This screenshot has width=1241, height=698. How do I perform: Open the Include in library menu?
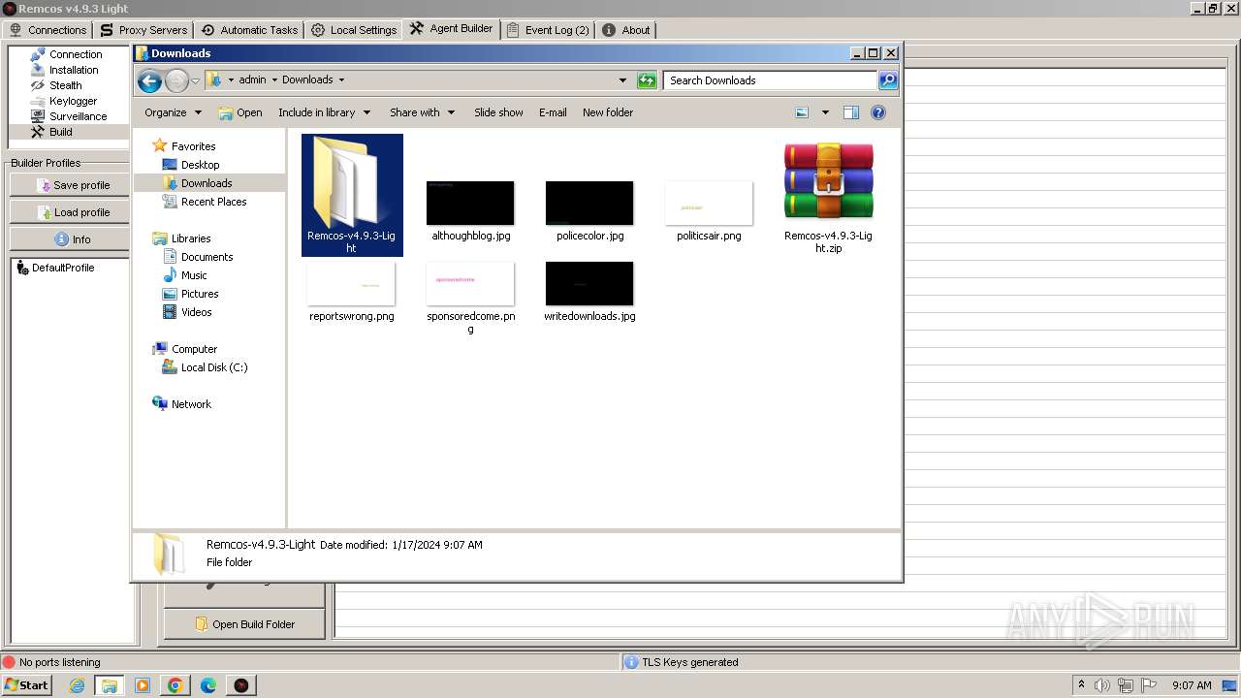pyautogui.click(x=324, y=112)
